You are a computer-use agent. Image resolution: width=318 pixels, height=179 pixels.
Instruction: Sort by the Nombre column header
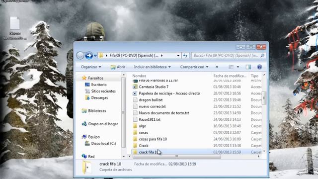[x=139, y=76]
